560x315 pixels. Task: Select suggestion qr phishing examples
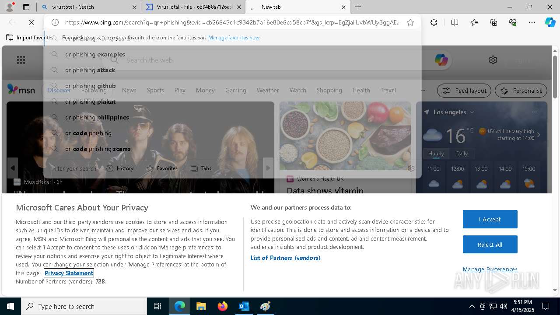(x=232, y=54)
